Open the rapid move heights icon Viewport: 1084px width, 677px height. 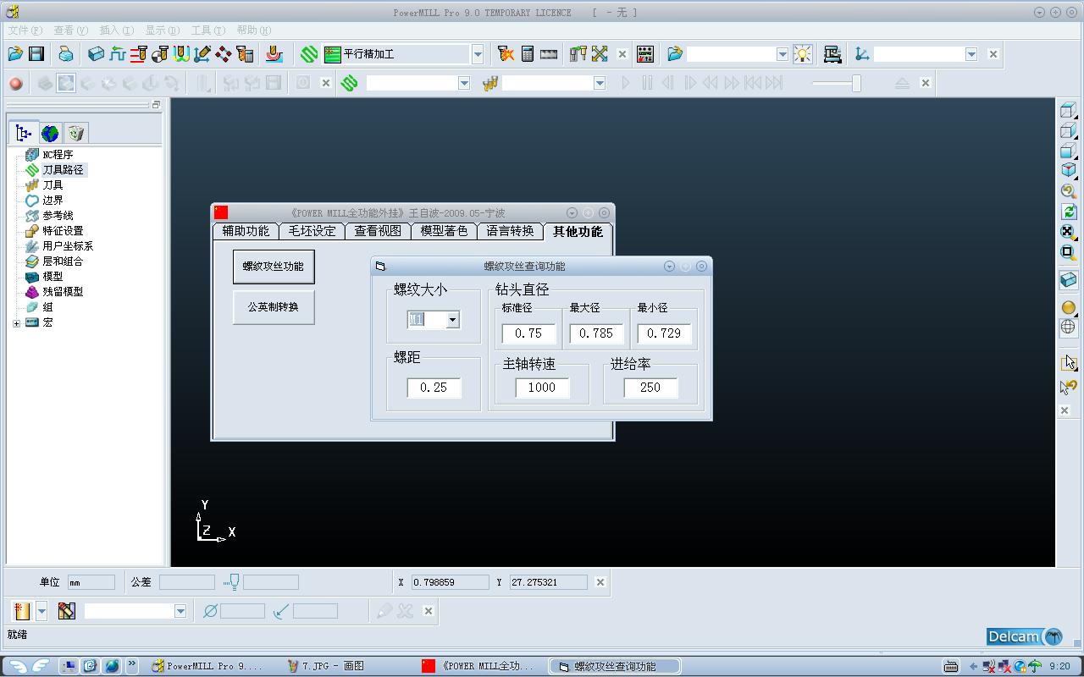point(117,54)
